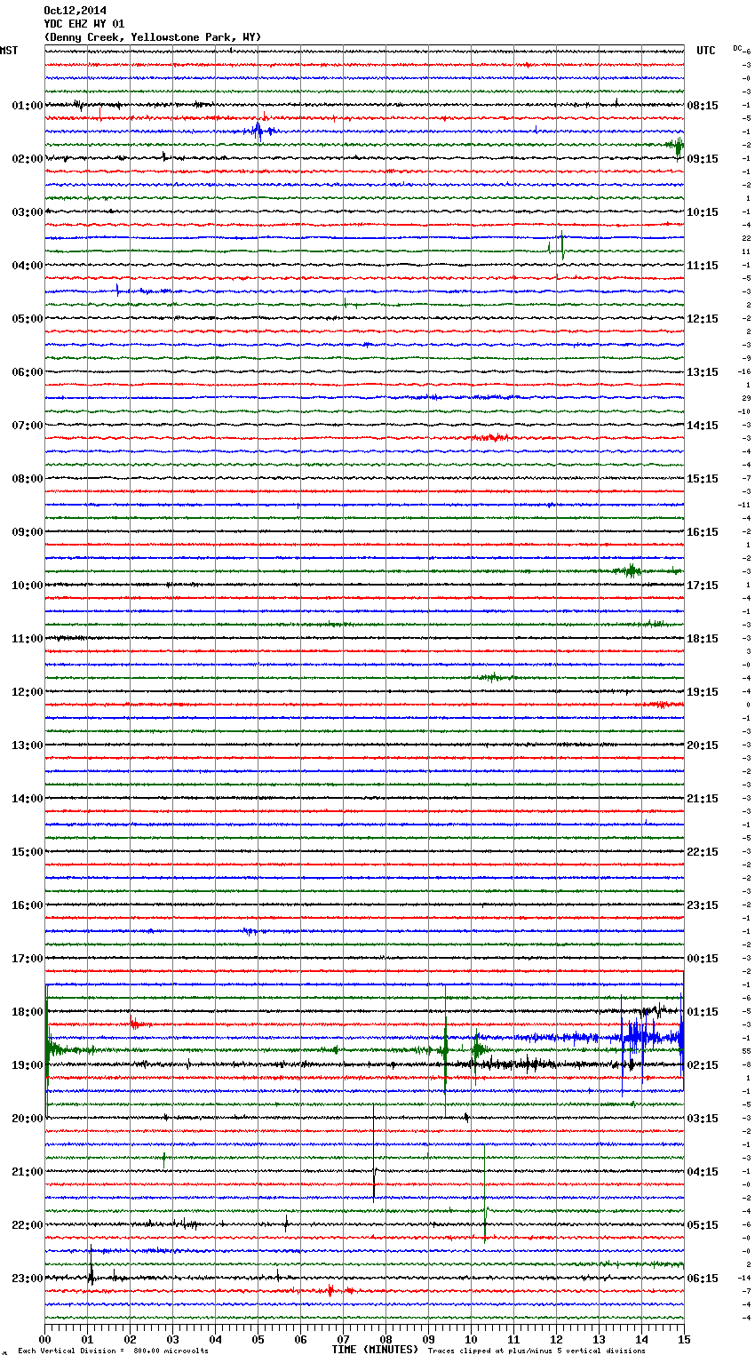The height and width of the screenshot is (1363, 755).
Task: Select the 11:00 MST time label
Action: 28,639
